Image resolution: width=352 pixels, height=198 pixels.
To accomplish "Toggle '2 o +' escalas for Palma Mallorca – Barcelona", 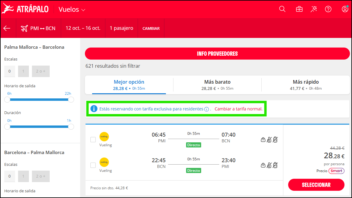I will coord(41,71).
